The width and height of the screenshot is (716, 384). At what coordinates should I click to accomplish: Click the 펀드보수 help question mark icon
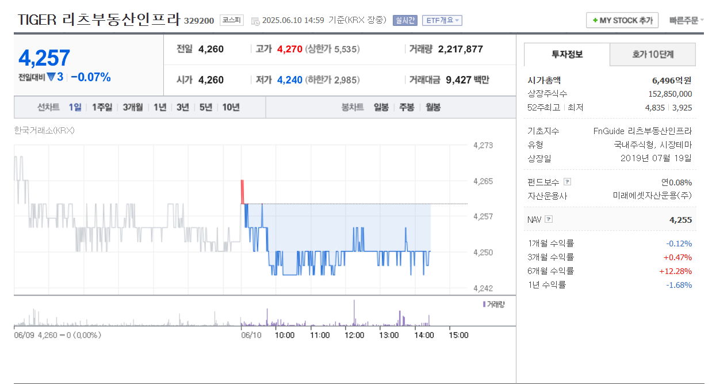[567, 181]
